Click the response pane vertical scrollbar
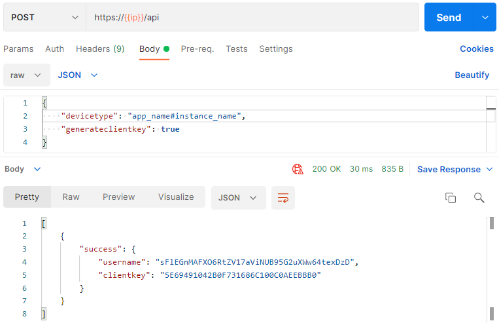The image size is (499, 323). click(x=490, y=269)
